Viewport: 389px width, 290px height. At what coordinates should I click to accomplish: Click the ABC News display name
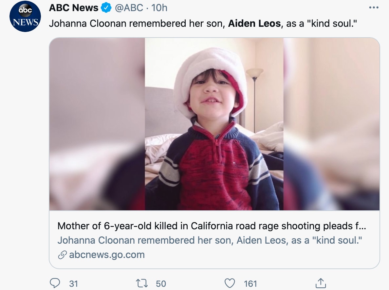(x=74, y=8)
